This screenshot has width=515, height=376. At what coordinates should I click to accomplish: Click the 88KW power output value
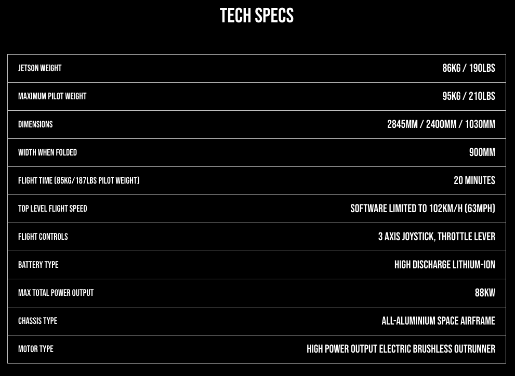[485, 293]
